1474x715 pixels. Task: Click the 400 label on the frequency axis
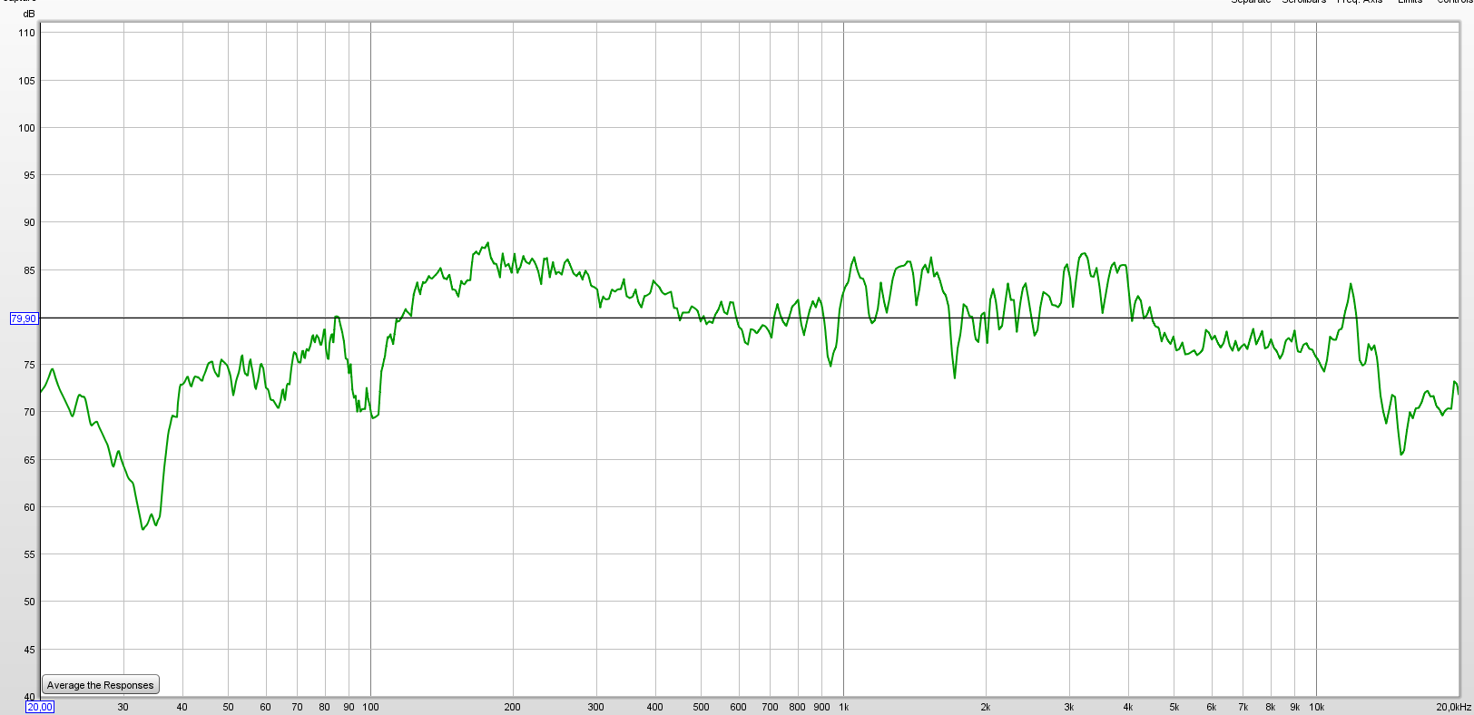click(655, 707)
